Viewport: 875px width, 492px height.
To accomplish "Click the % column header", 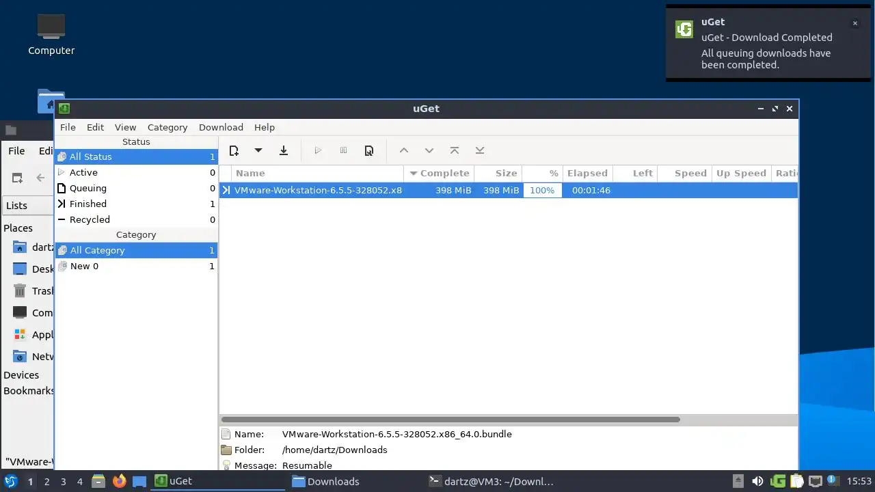I will [x=542, y=173].
